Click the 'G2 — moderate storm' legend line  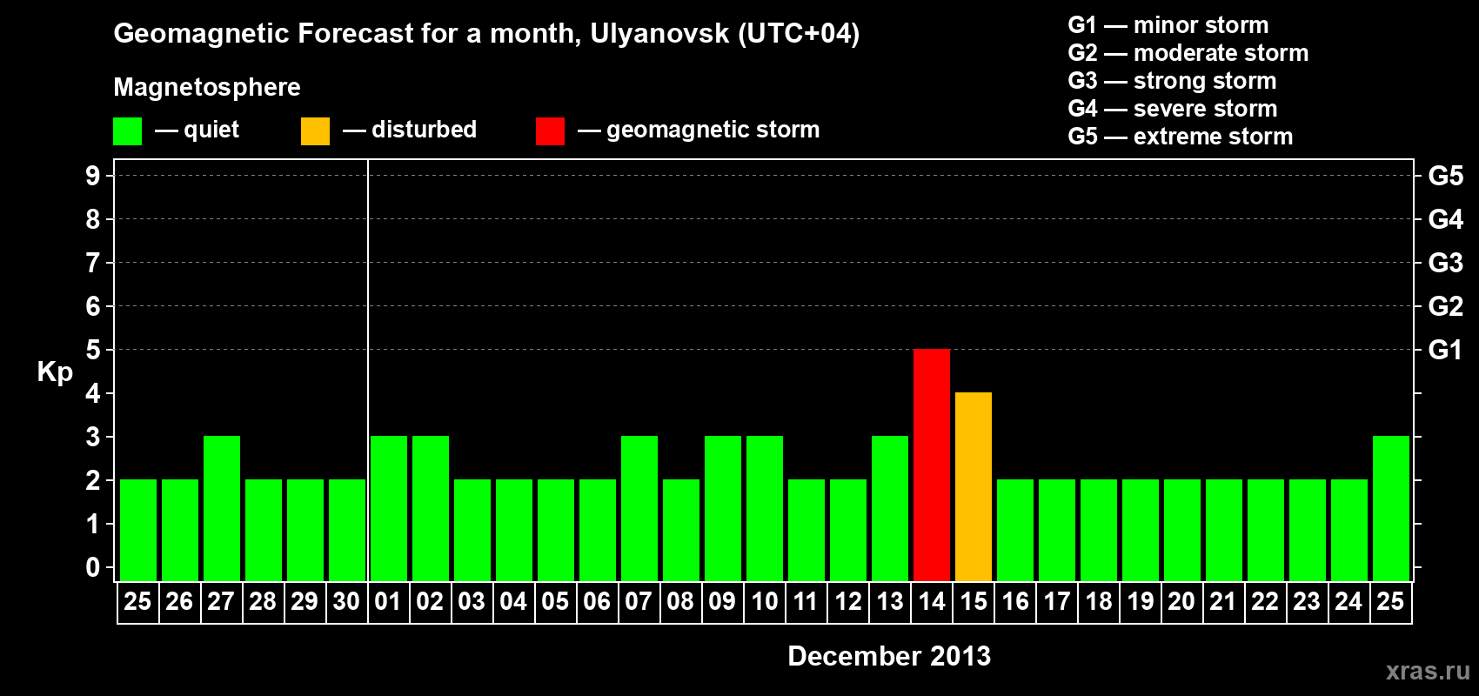1188,53
